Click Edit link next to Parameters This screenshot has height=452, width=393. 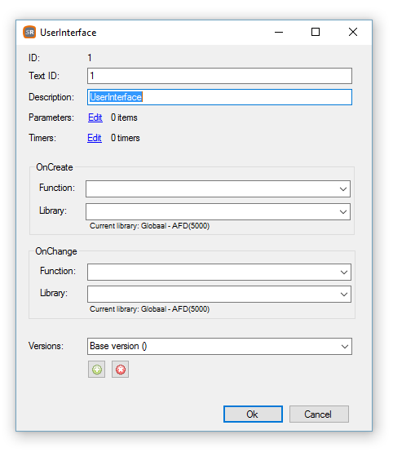click(95, 117)
